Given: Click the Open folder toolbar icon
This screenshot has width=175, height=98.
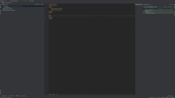Looking at the screenshot, I should 1,1.
